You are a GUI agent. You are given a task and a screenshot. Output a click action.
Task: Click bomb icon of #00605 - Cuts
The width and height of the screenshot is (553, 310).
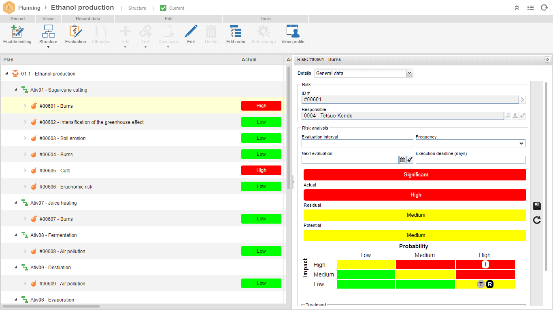[x=34, y=170]
